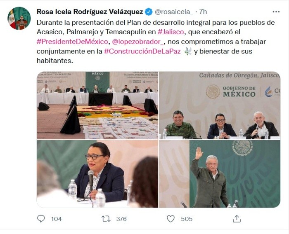
Task: Click the author name Rosa Icela Rodríguez Velázquez
Action: tap(90, 12)
